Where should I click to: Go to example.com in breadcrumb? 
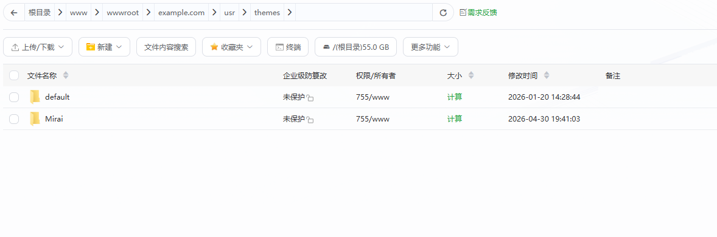point(181,13)
